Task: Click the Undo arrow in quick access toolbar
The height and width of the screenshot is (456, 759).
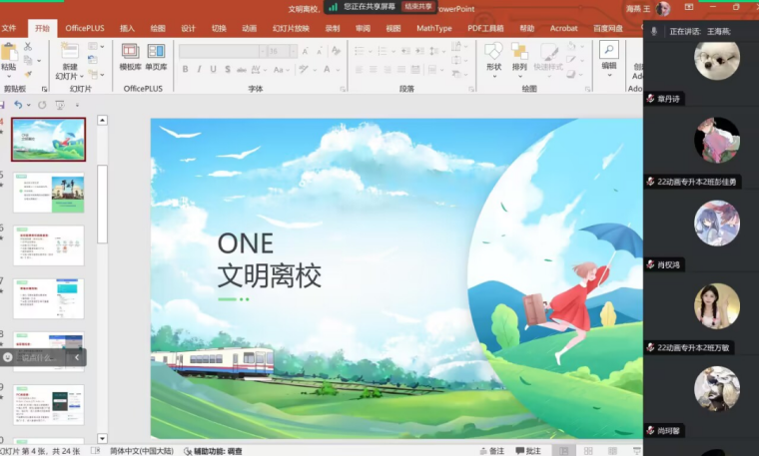Action: click(18, 105)
